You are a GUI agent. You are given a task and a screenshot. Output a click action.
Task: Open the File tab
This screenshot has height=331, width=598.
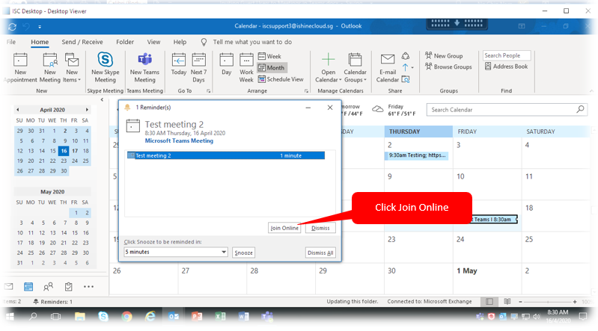11,42
